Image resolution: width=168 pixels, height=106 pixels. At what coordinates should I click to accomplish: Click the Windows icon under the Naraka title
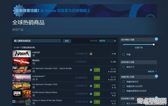coord(34,55)
